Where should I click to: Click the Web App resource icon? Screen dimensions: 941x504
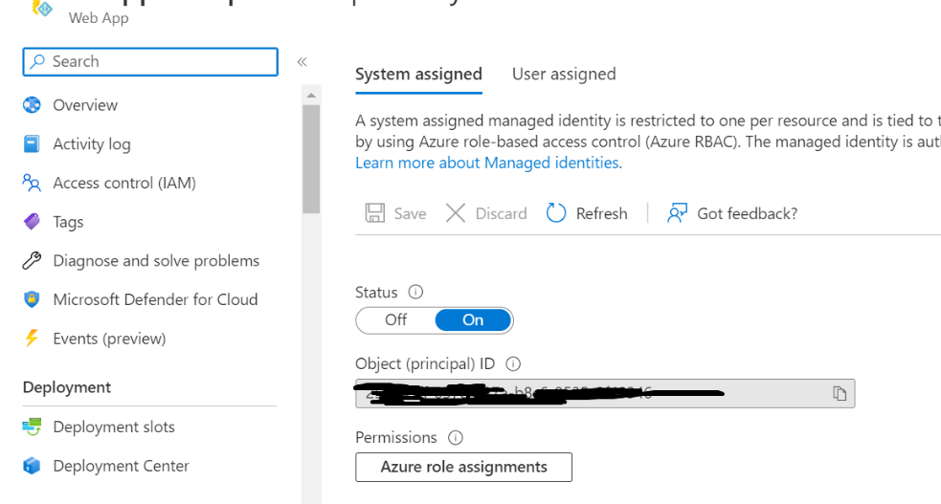(x=42, y=8)
